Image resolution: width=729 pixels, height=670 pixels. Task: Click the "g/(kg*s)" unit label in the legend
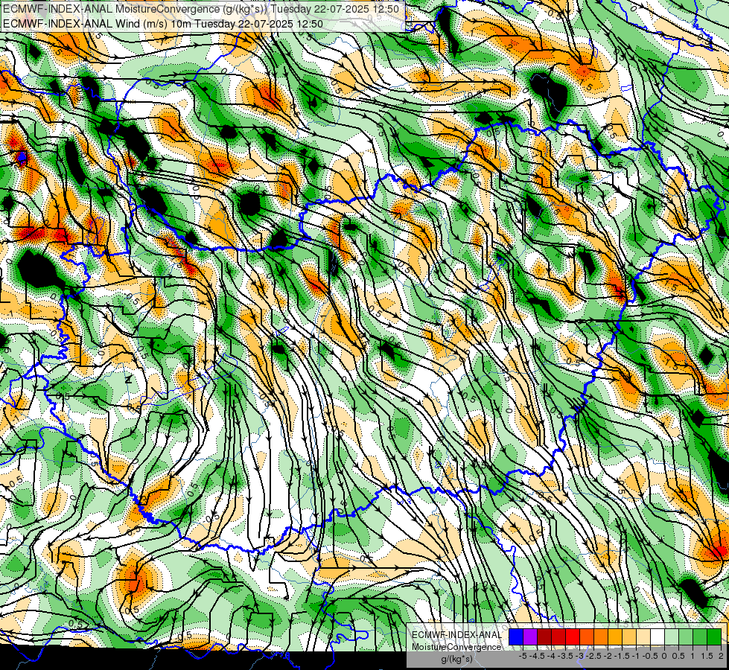pyautogui.click(x=456, y=660)
